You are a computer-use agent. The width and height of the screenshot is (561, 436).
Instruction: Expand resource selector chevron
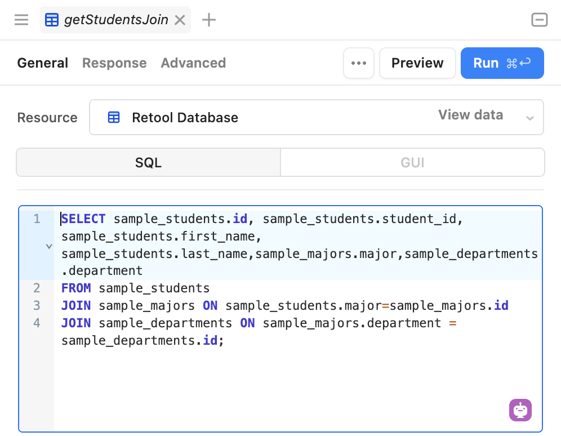[x=530, y=118]
